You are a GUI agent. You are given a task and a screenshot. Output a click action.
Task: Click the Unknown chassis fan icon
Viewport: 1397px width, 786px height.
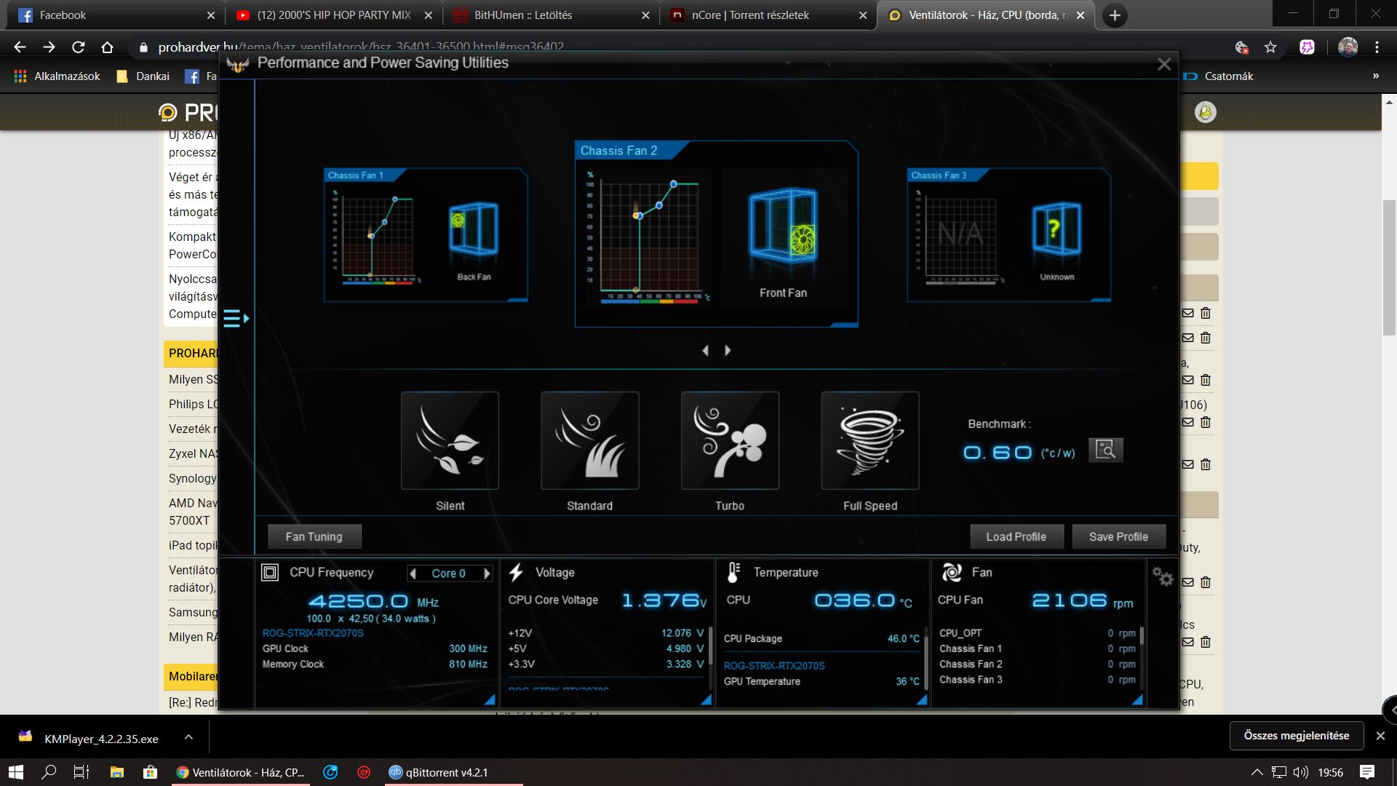[x=1056, y=230]
